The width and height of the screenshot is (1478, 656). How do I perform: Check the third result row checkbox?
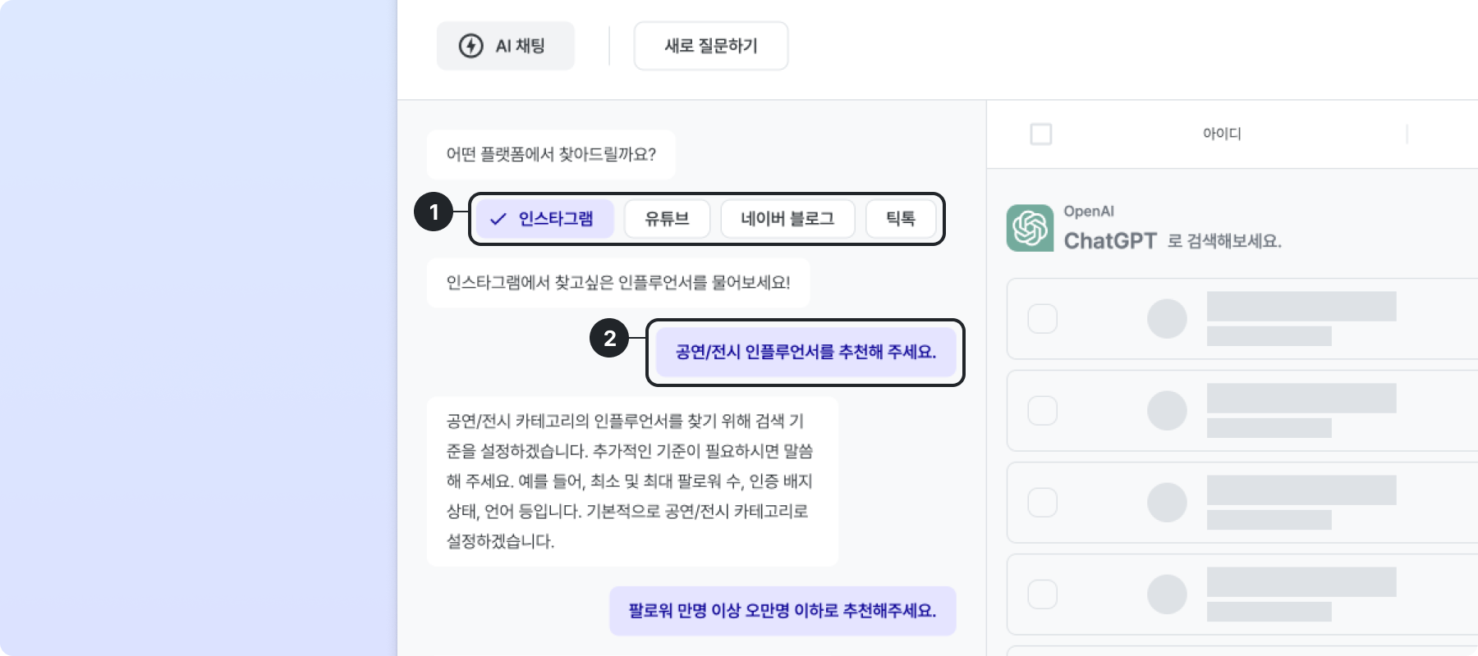pyautogui.click(x=1042, y=503)
